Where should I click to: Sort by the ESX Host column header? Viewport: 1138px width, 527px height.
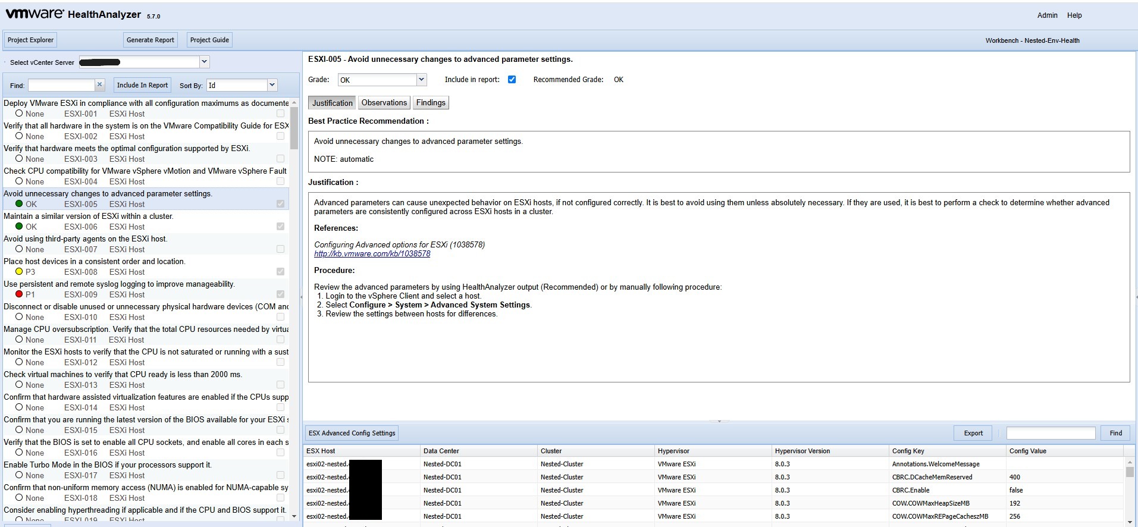(361, 451)
